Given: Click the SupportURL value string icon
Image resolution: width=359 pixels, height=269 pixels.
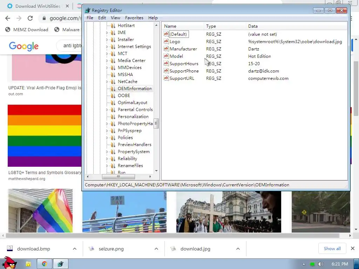Looking at the screenshot, I should click(x=166, y=78).
